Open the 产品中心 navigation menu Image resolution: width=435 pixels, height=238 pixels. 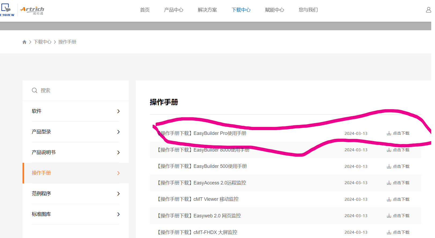pyautogui.click(x=174, y=10)
